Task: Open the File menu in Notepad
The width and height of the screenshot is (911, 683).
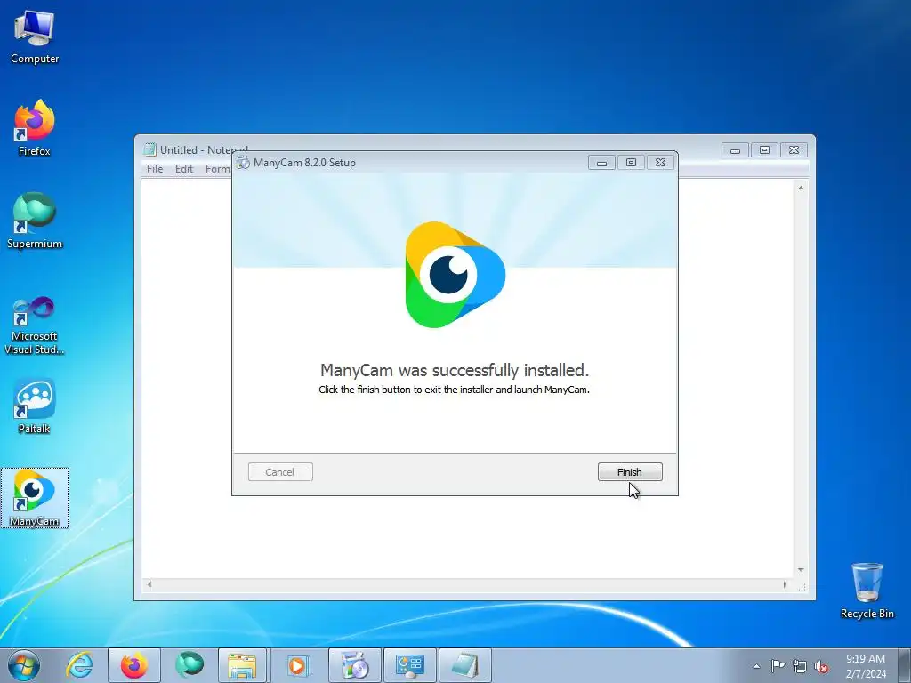Action: (155, 168)
